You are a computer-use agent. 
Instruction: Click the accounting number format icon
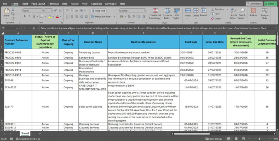coord(122,16)
